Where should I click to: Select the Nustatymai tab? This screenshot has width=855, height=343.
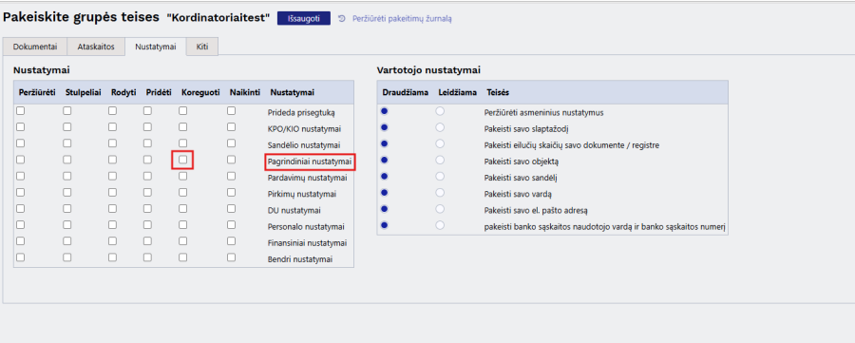[156, 47]
